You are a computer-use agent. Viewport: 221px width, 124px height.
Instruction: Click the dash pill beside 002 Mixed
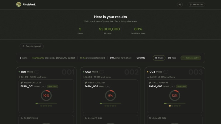coord(101,72)
